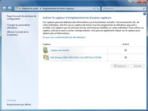Expand the Matériel et audio breadcrumb arrow

coord(41,8)
